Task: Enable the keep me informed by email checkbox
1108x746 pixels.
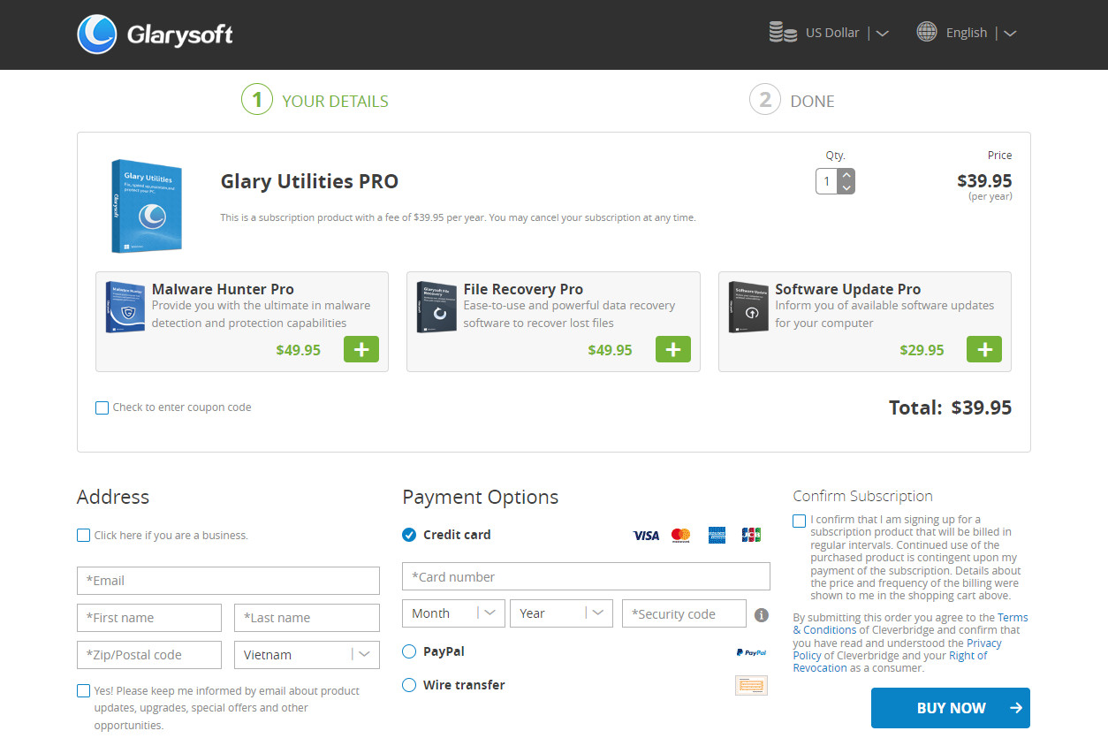Action: click(83, 690)
